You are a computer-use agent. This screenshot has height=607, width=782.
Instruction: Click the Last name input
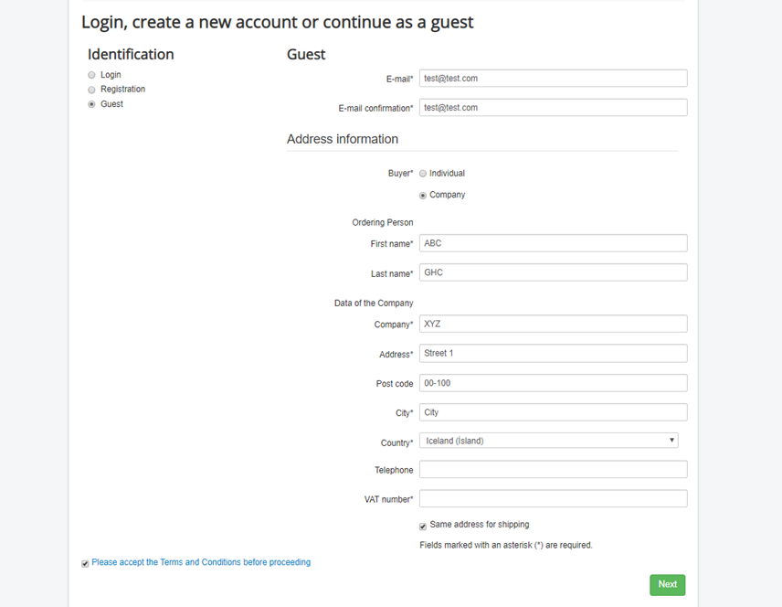[553, 272]
